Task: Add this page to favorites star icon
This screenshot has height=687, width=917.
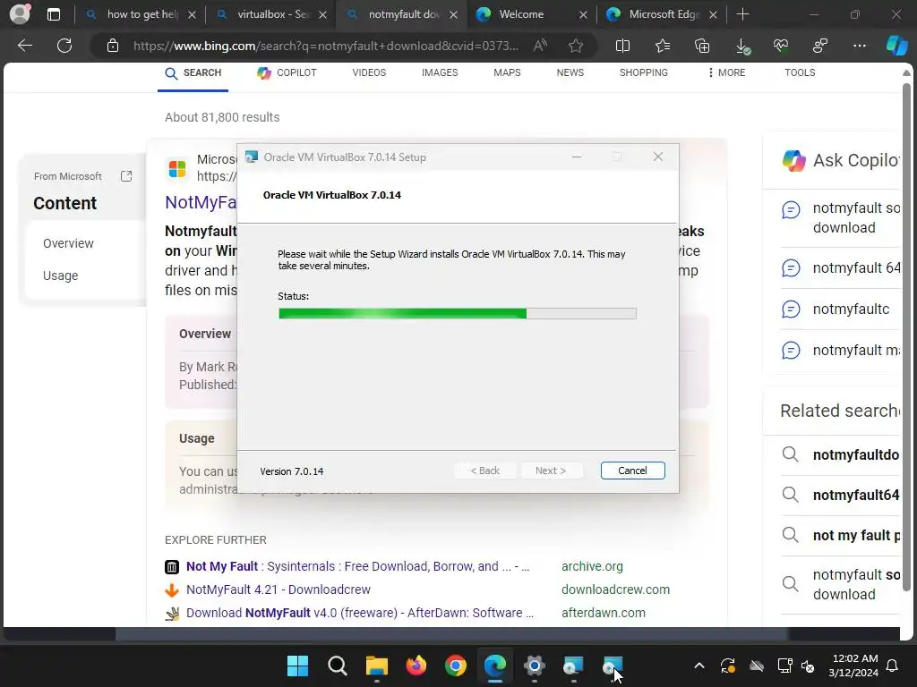Action: click(x=576, y=46)
